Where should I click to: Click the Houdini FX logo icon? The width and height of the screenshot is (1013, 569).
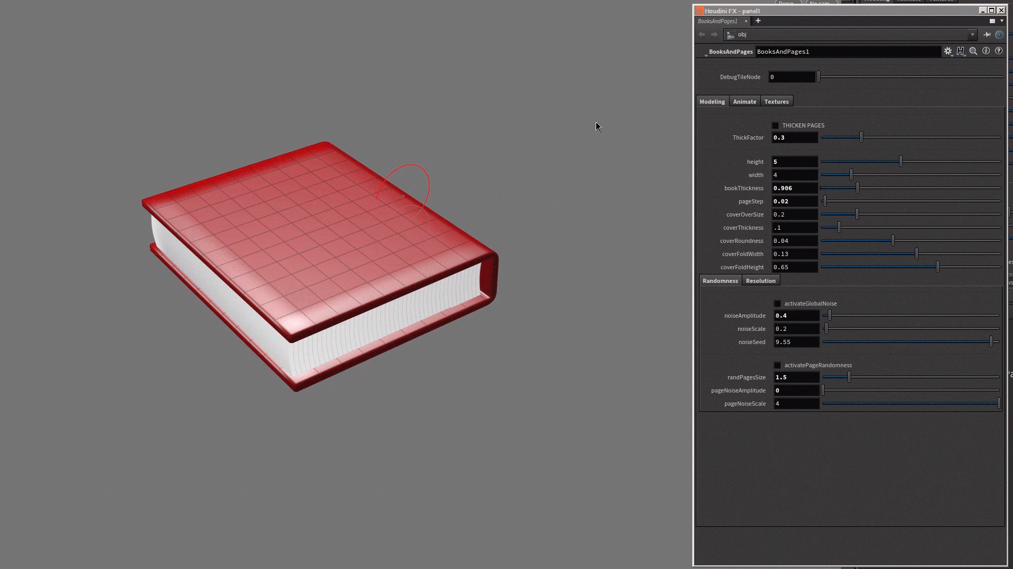coord(700,11)
